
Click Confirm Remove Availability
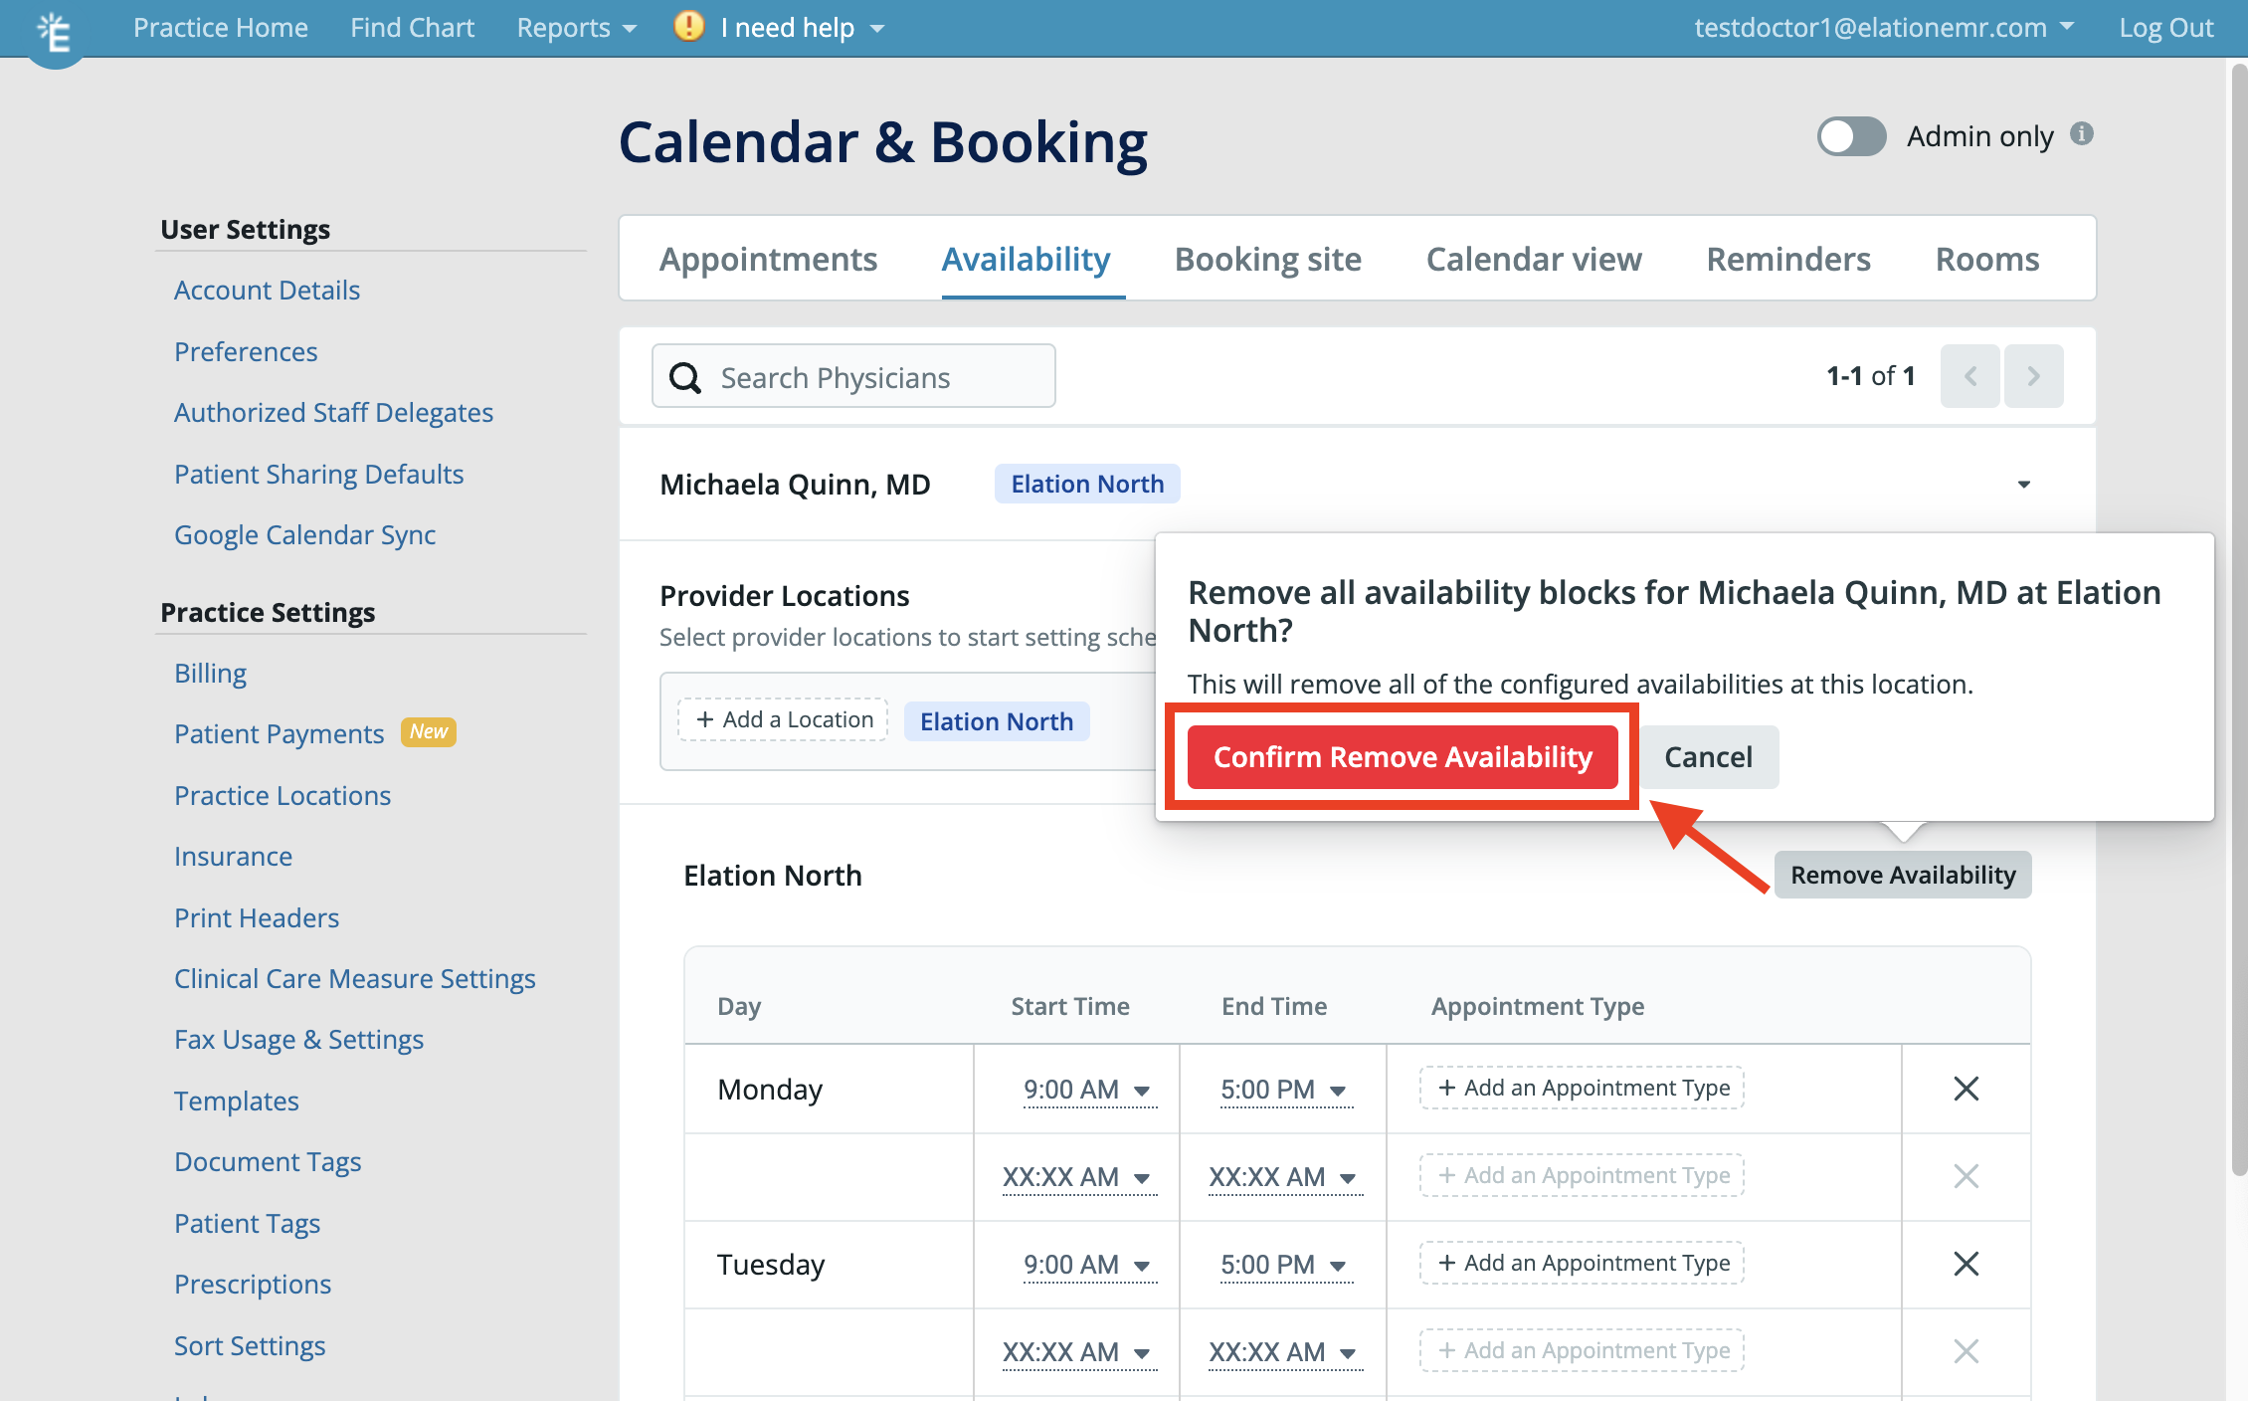point(1402,757)
